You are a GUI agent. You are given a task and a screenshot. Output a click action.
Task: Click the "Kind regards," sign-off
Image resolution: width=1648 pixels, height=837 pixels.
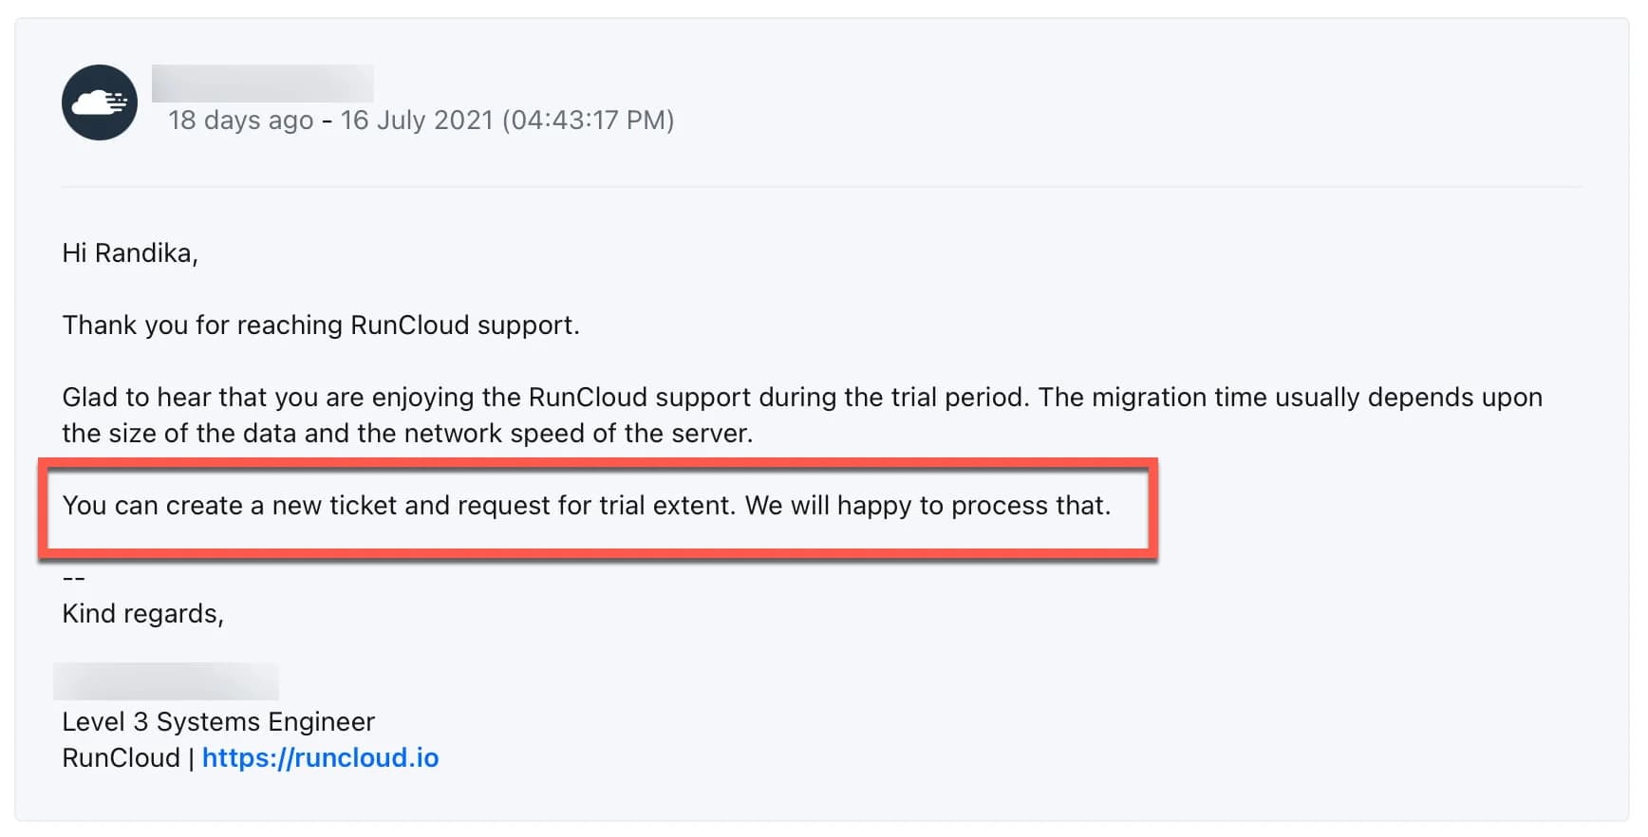click(142, 614)
